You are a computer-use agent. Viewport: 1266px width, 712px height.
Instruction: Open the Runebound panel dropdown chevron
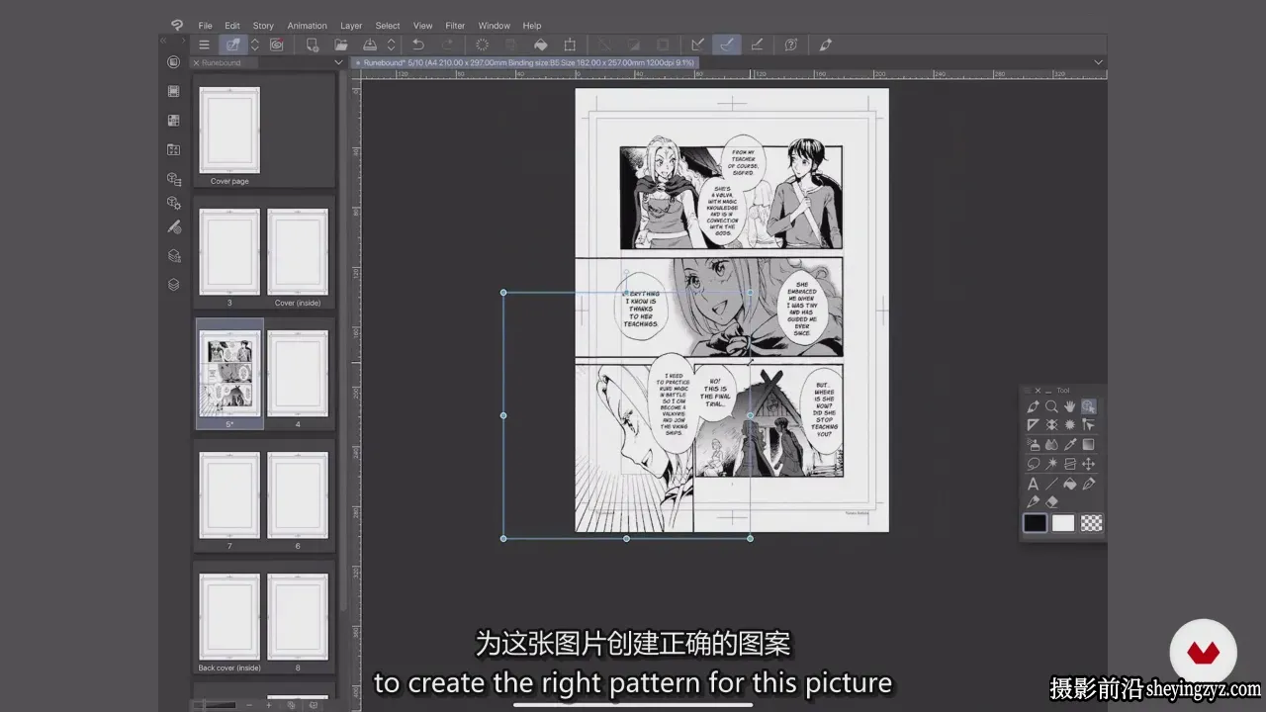coord(338,62)
